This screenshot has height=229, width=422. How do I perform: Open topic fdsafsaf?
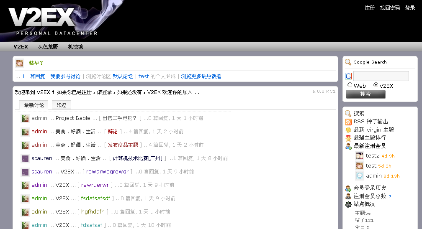pyautogui.click(x=92, y=225)
